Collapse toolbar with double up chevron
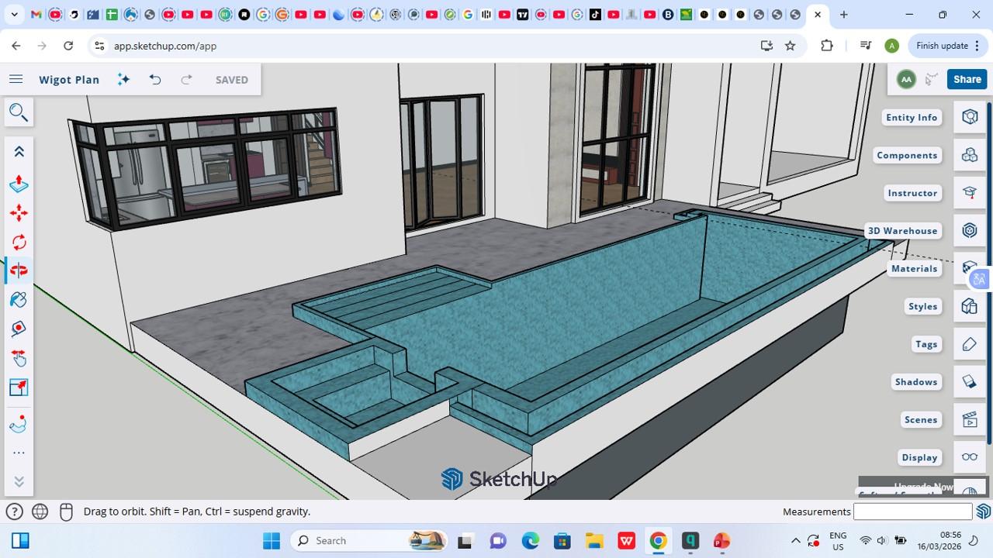Screen dimensions: 993x558 pyautogui.click(x=19, y=152)
